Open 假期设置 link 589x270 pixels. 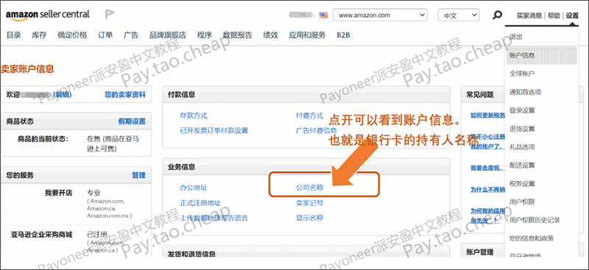[132, 121]
